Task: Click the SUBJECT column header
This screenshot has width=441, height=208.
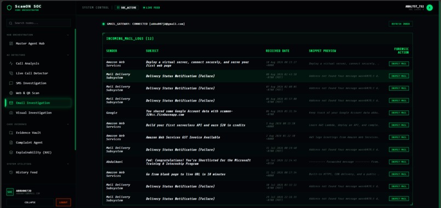Action: (152, 51)
